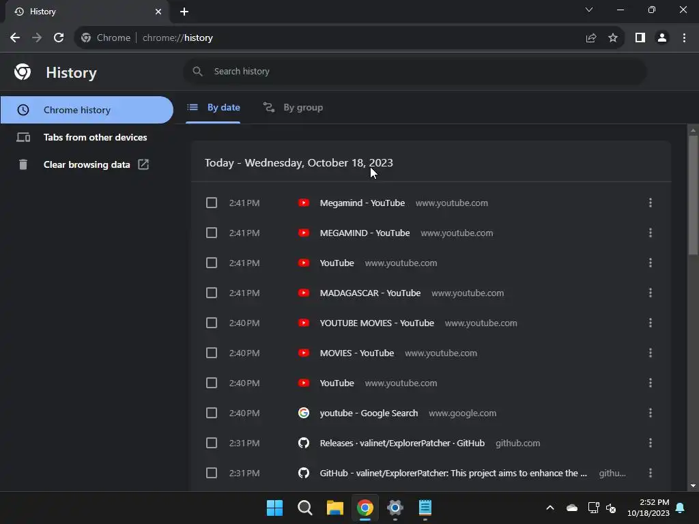Show hidden system tray icons
Image resolution: width=699 pixels, height=524 pixels.
[550, 508]
